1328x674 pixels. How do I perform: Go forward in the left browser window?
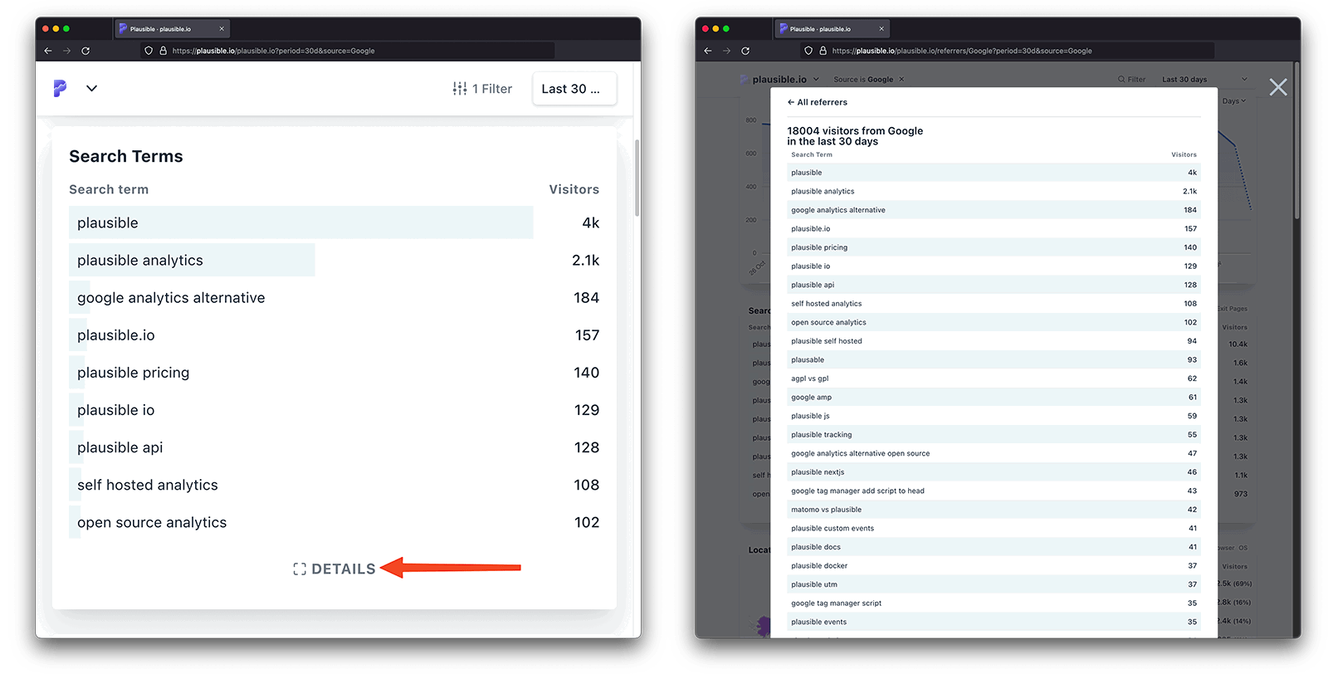tap(66, 51)
